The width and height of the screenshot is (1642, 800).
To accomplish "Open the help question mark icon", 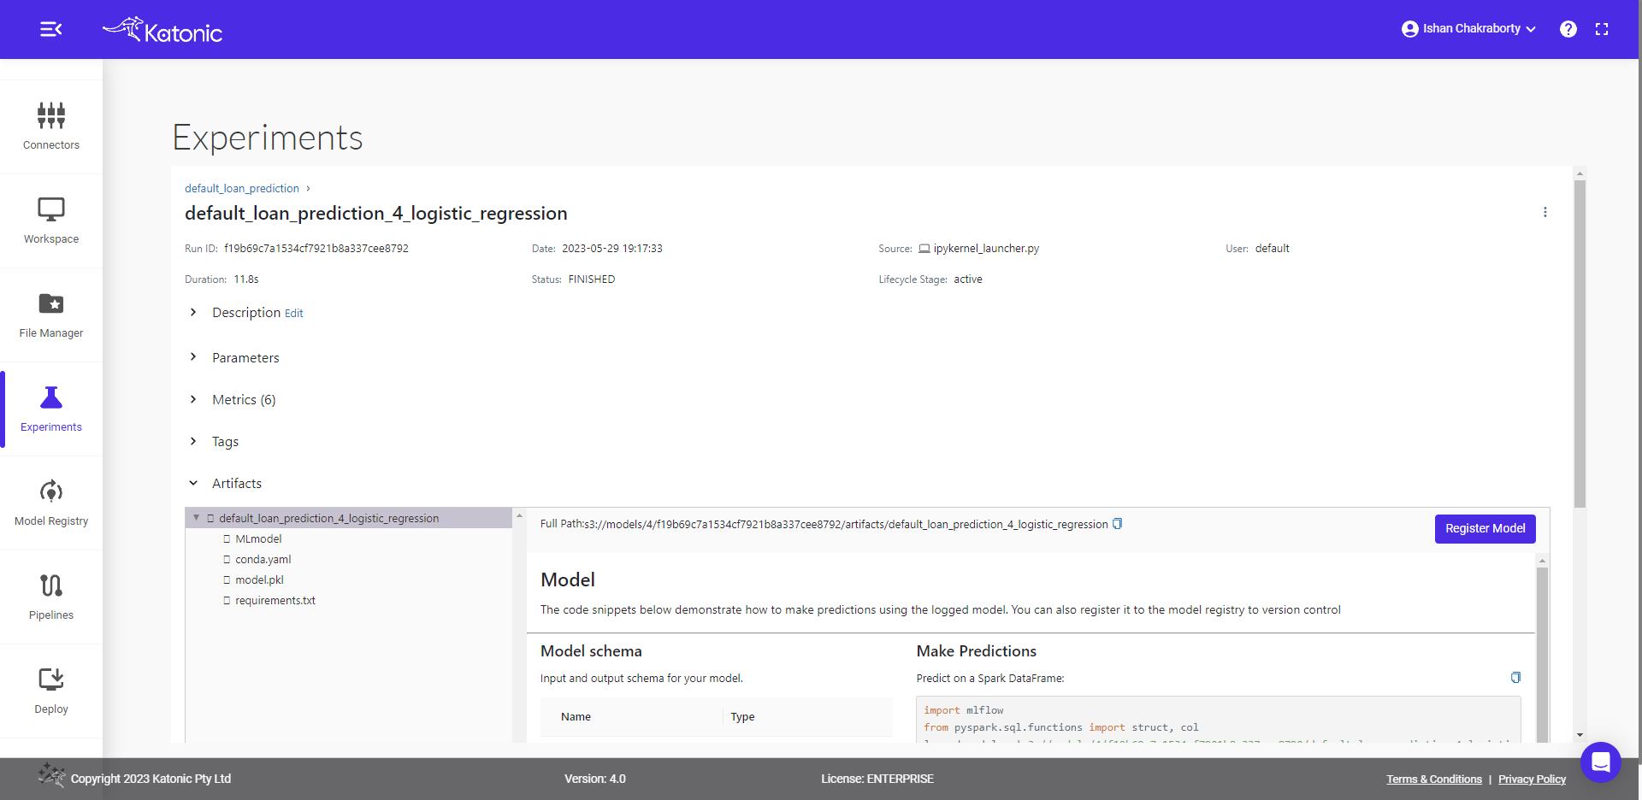I will pos(1568,29).
